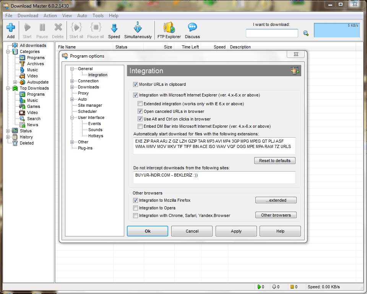Open the Action menu
The width and height of the screenshot is (367, 294).
point(50,15)
